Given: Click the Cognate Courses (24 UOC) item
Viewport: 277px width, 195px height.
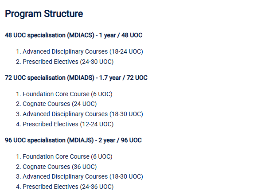Looking at the screenshot, I should [x=59, y=104].
